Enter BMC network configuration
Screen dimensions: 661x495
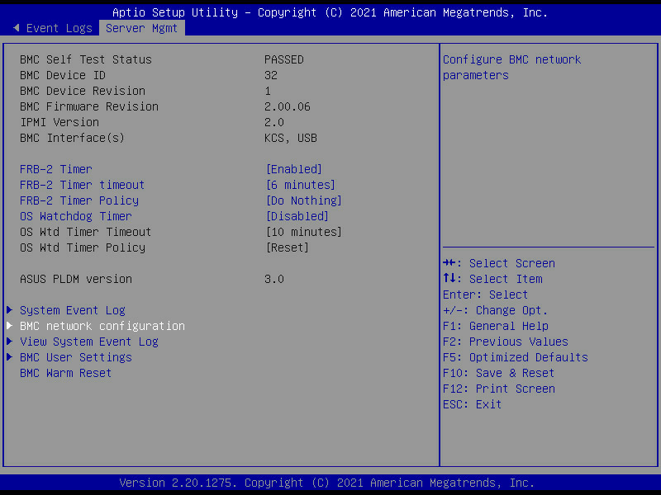tap(102, 326)
